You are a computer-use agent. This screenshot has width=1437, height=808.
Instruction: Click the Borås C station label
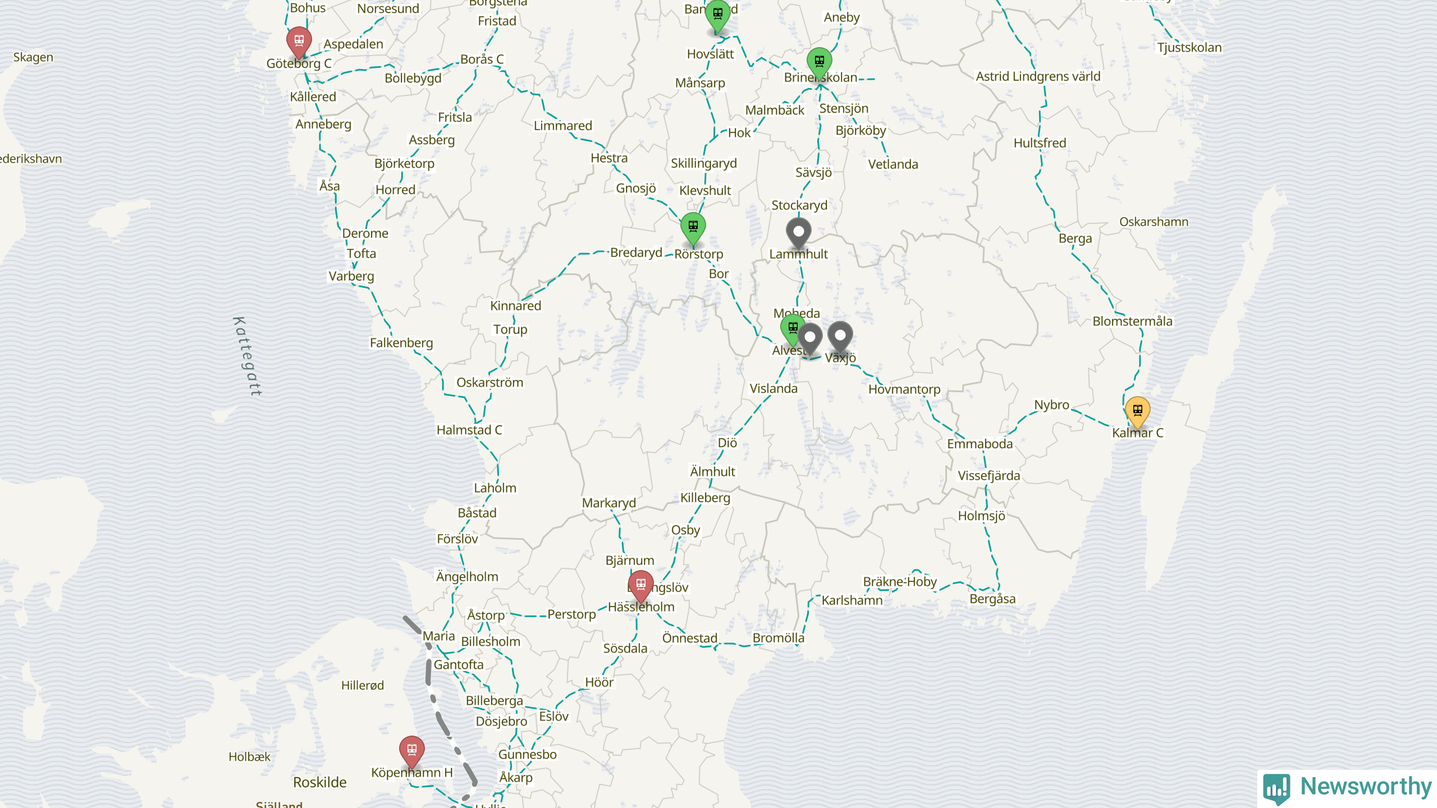point(482,59)
